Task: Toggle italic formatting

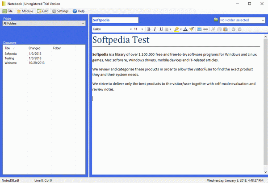Action: tap(155, 29)
